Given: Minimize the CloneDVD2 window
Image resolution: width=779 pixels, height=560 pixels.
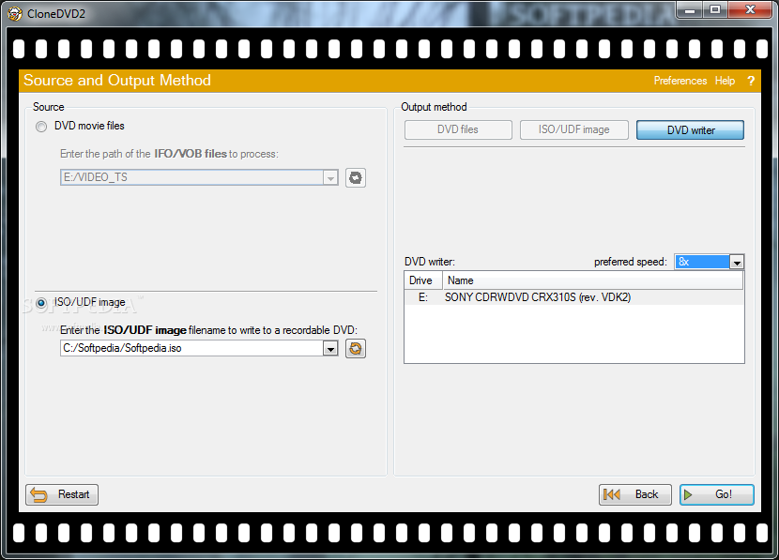Looking at the screenshot, I should click(x=690, y=9).
